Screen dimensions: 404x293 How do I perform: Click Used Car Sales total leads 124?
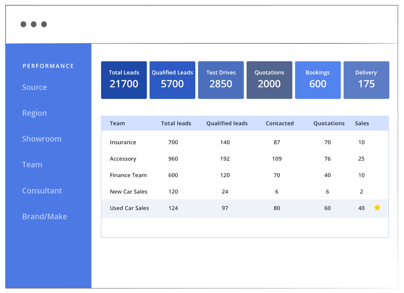click(173, 208)
